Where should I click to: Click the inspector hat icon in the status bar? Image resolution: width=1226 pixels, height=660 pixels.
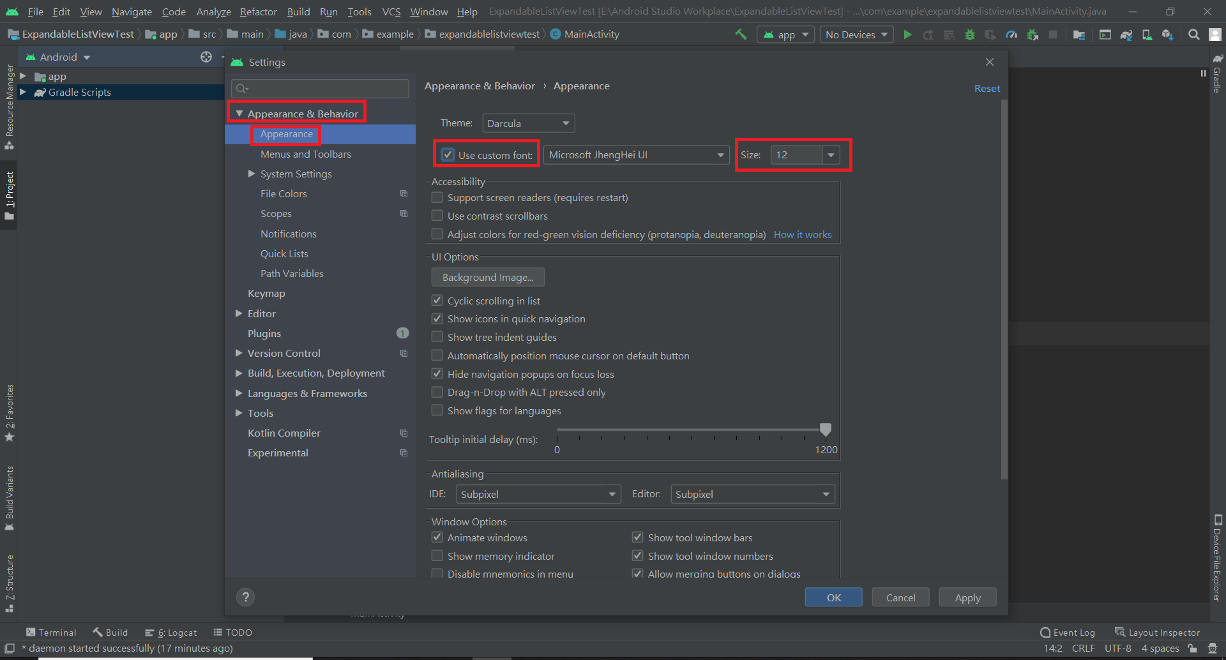(1212, 648)
